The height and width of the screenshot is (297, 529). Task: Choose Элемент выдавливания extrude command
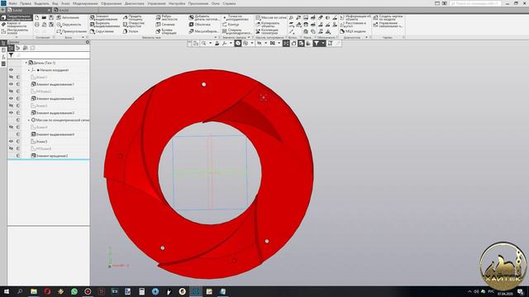click(x=104, y=17)
